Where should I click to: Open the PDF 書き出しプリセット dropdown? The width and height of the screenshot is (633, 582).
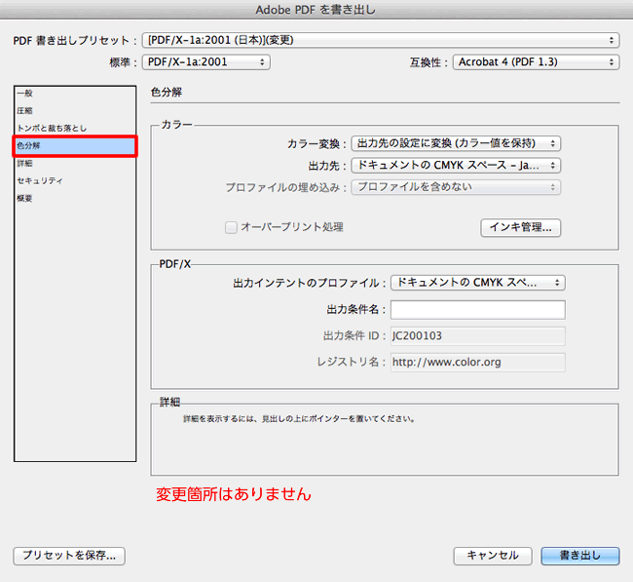380,40
